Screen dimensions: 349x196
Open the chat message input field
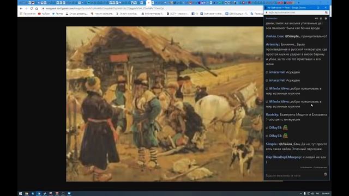(294, 175)
